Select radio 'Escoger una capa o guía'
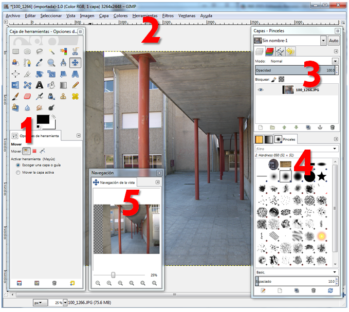The width and height of the screenshot is (349, 312). coord(18,165)
